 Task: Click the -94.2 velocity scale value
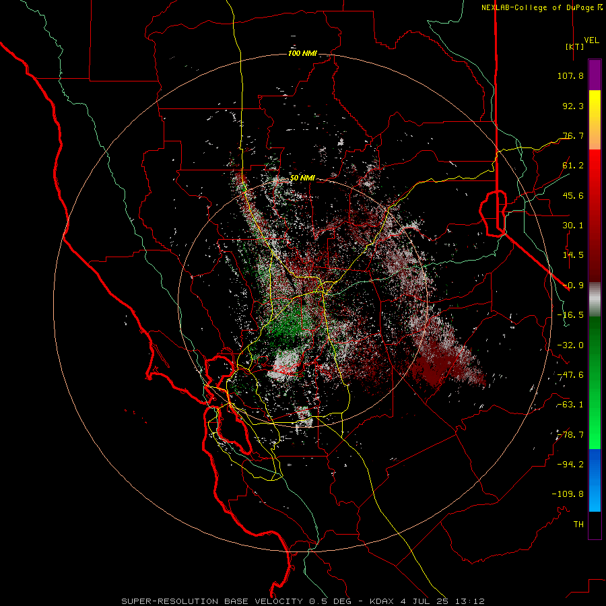coord(570,464)
